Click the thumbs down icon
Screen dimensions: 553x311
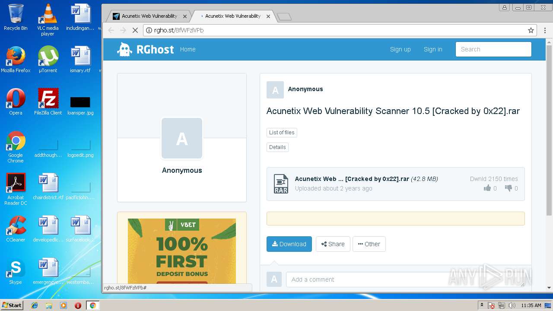click(x=508, y=188)
